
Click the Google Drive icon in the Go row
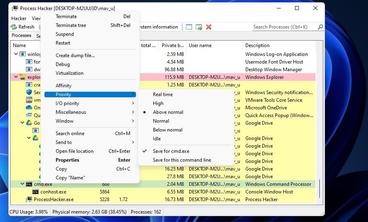[x=29, y=123]
